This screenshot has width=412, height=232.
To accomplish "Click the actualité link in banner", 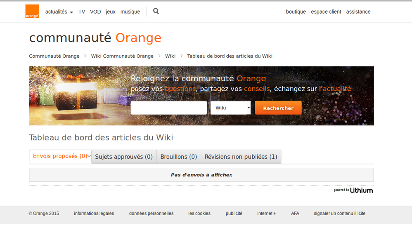I will [337, 89].
